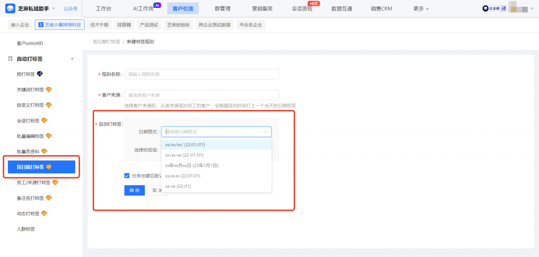The height and width of the screenshot is (257, 539).
Task: Collapse the 日期格式 dropdown arrow
Action: (x=266, y=132)
